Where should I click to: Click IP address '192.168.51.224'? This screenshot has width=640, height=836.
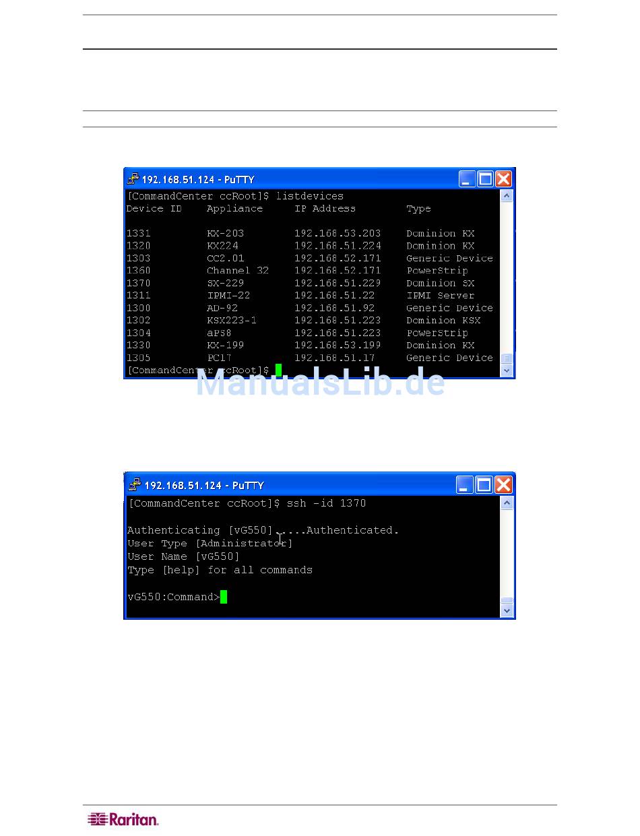(x=338, y=246)
